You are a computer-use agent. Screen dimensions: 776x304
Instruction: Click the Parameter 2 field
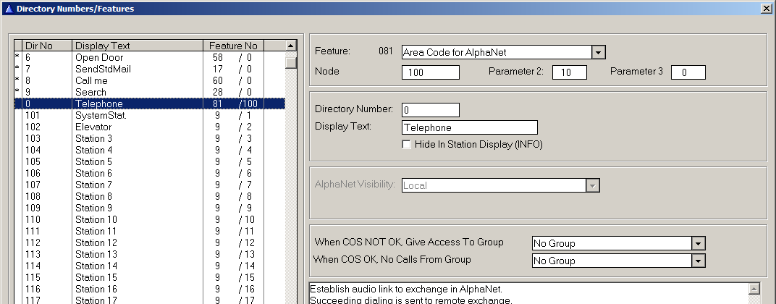tap(569, 72)
